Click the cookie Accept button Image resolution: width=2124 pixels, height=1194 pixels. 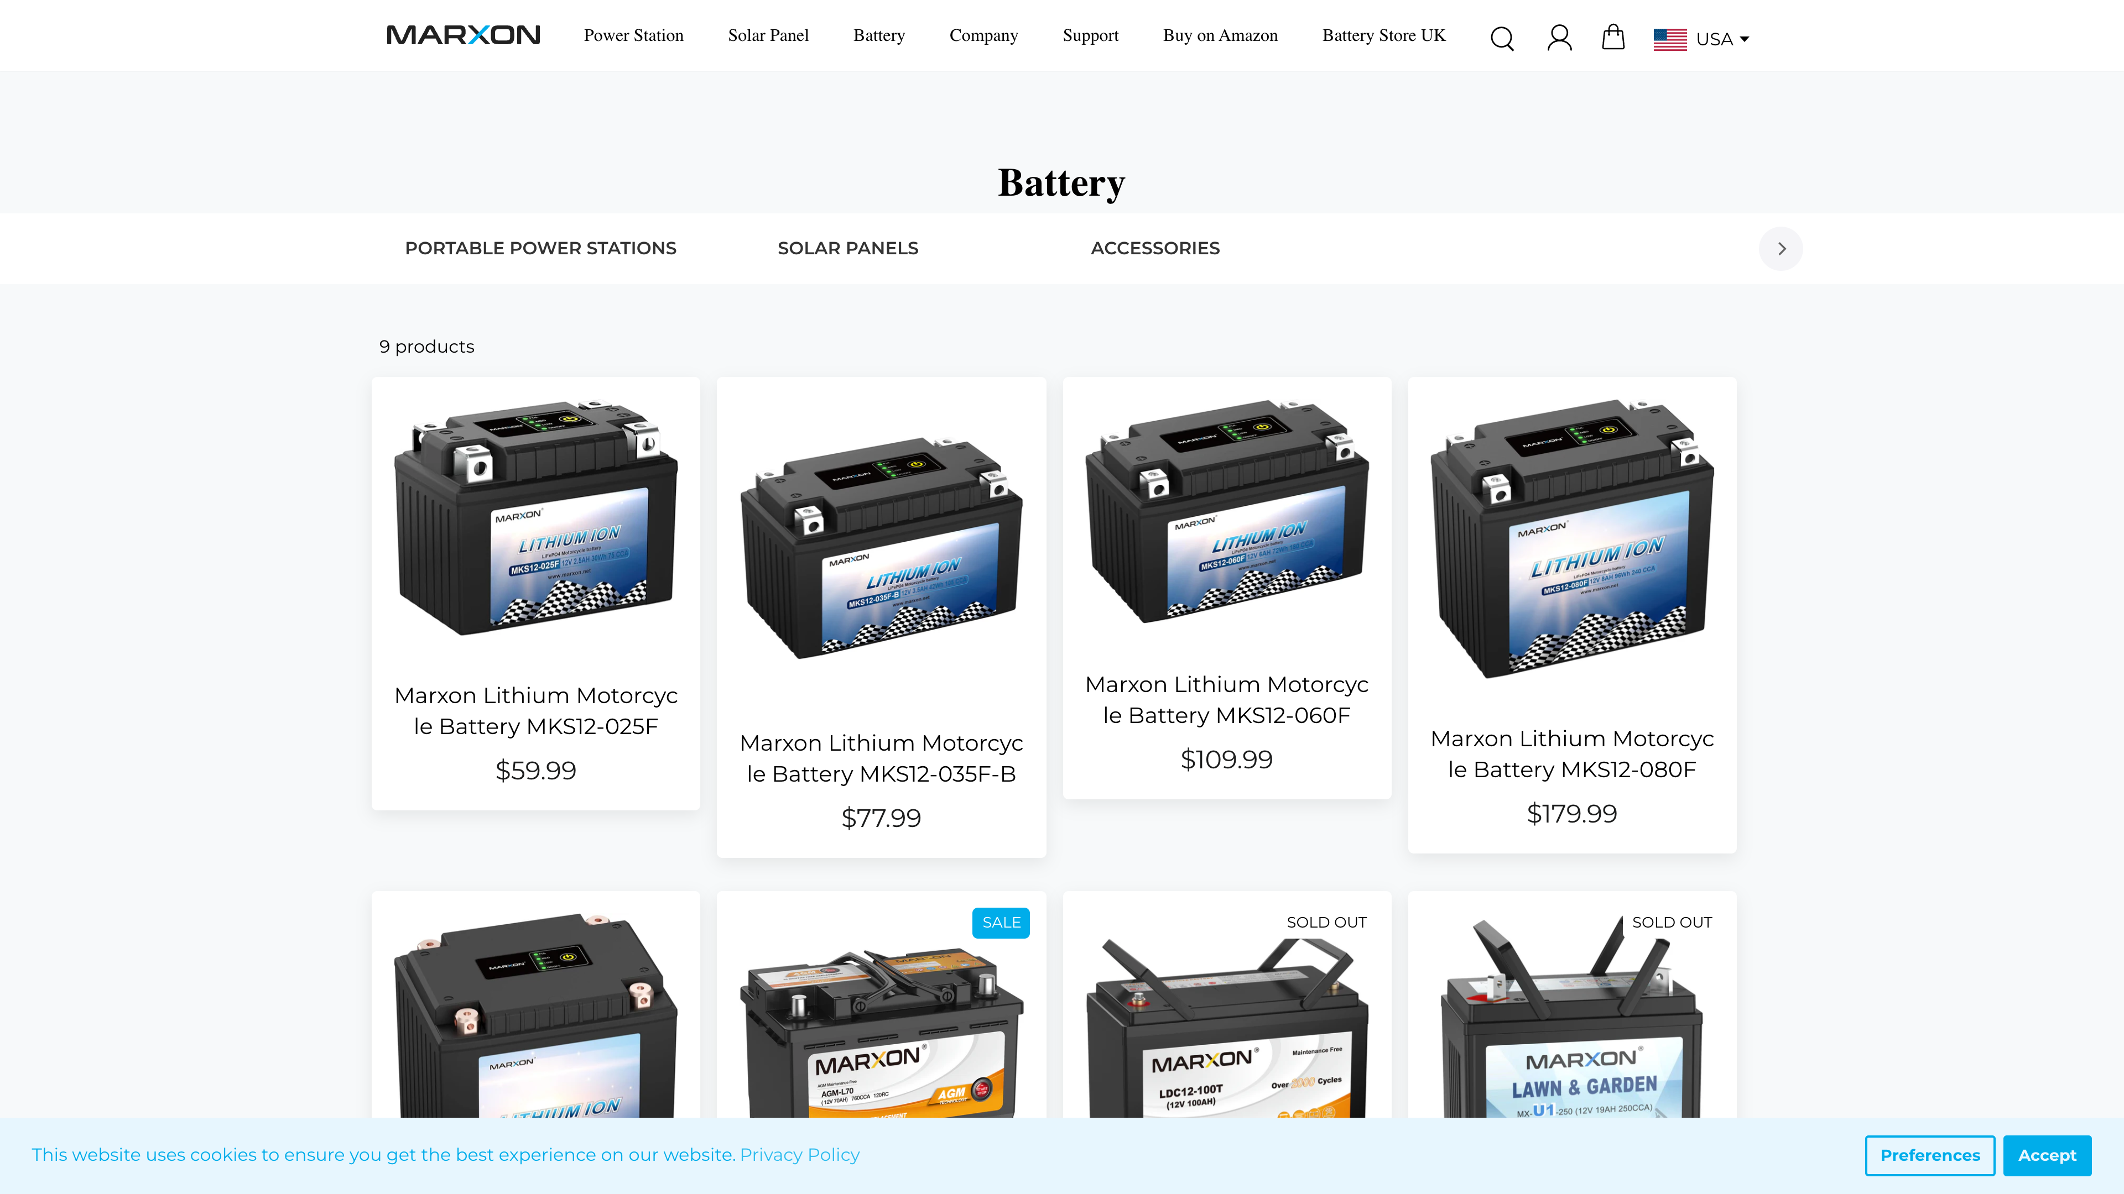[x=2047, y=1154]
